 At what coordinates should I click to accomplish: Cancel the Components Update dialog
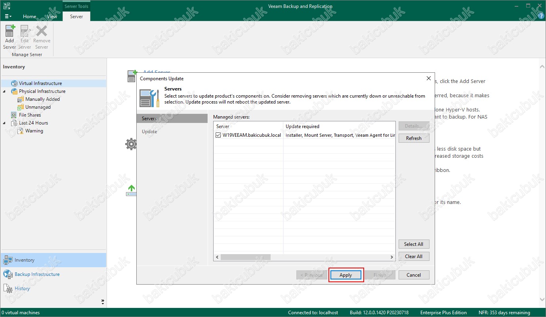tap(414, 275)
